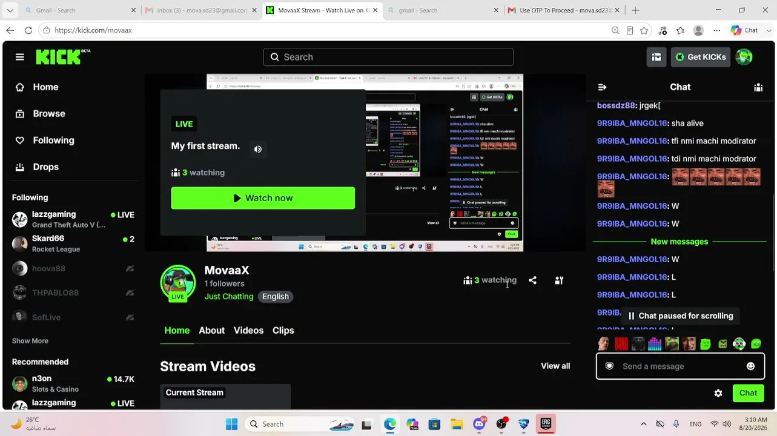Click the Watch now button
Viewport: 777px width, 436px height.
[263, 198]
